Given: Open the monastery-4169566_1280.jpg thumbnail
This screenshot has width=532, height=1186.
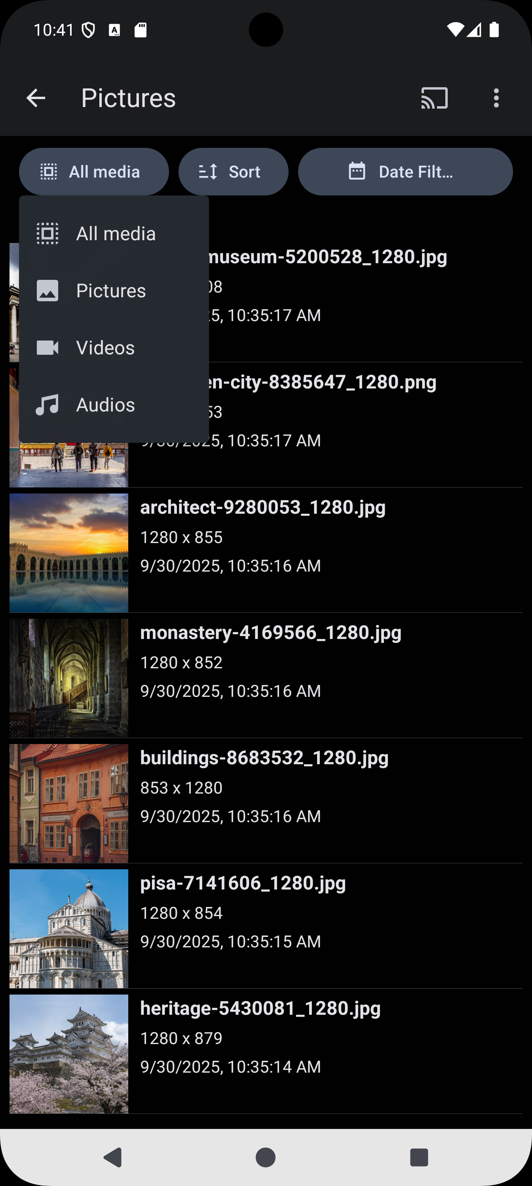Looking at the screenshot, I should [69, 678].
